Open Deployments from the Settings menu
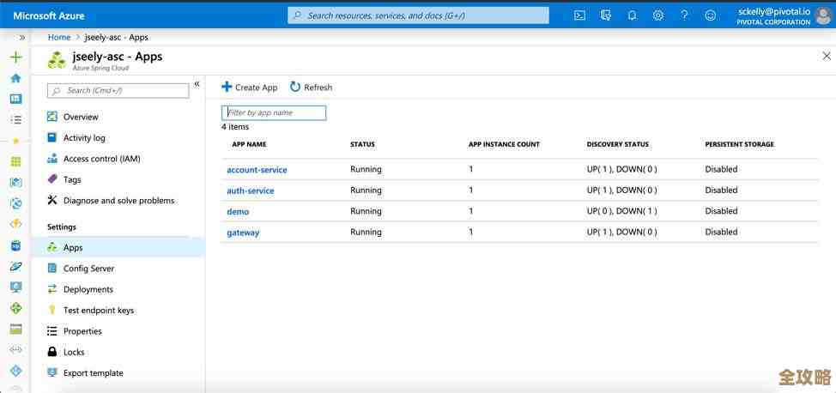836x393 pixels. coord(88,289)
